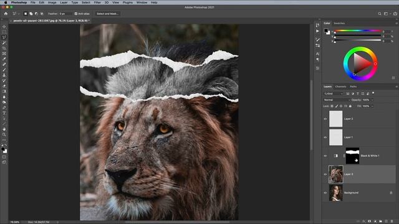The image size is (399, 224).
Task: Click the Home icon in options bar
Action: click(x=6, y=14)
